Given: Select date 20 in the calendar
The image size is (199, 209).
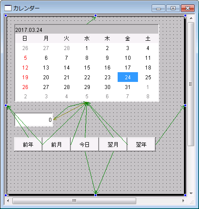Looking at the screenshot, I should 46,77.
